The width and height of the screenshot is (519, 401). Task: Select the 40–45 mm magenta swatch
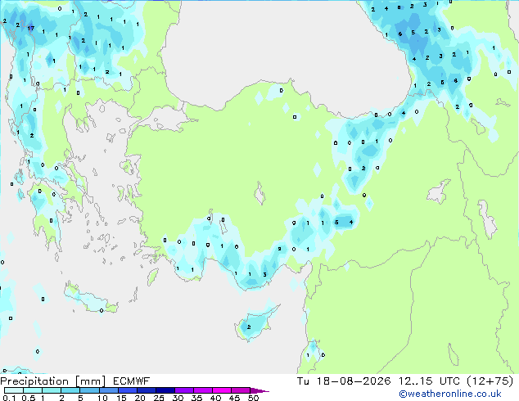(x=222, y=390)
